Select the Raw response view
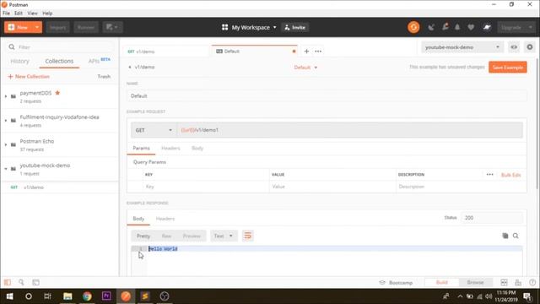Image resolution: width=540 pixels, height=304 pixels. [x=166, y=236]
